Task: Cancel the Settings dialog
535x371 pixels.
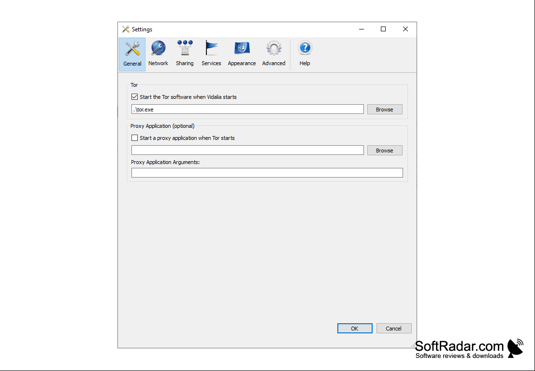Action: tap(393, 329)
